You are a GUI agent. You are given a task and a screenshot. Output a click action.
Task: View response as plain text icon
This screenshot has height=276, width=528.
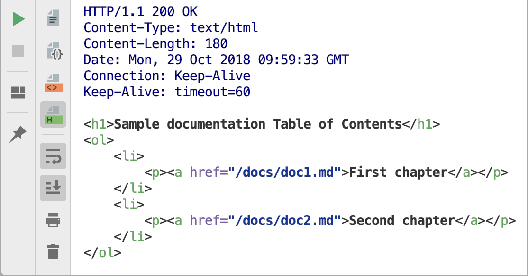pyautogui.click(x=53, y=18)
